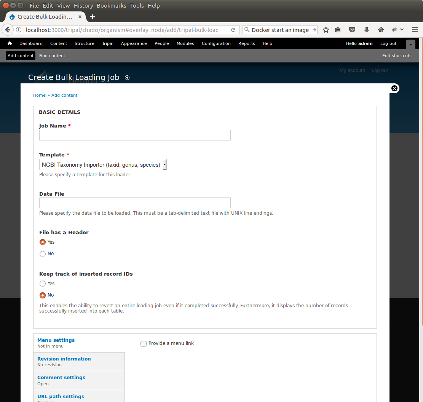Open the Firefox downloads arrow icon
This screenshot has height=402, width=423.
click(366, 30)
